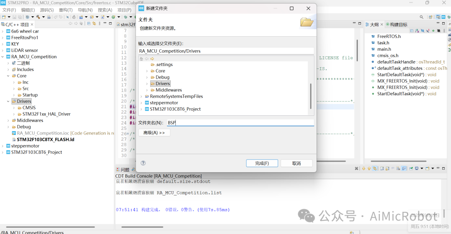This screenshot has height=234, width=451.
Task: Click the hammer Build toolbar icon
Action: pos(38,17)
